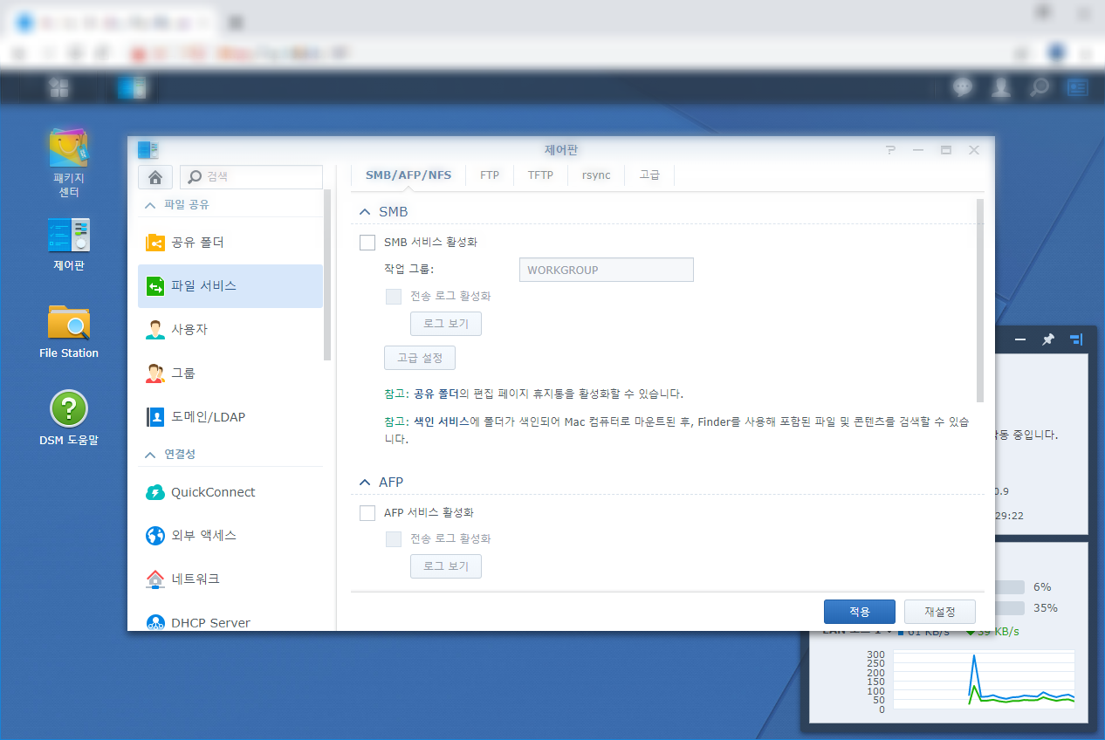Open SMB Advanced Settings (고급 설정) button
This screenshot has height=740, width=1105.
[x=420, y=358]
